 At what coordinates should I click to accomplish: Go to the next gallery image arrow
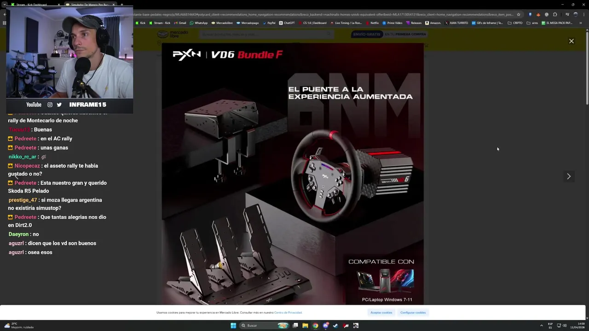click(x=569, y=176)
